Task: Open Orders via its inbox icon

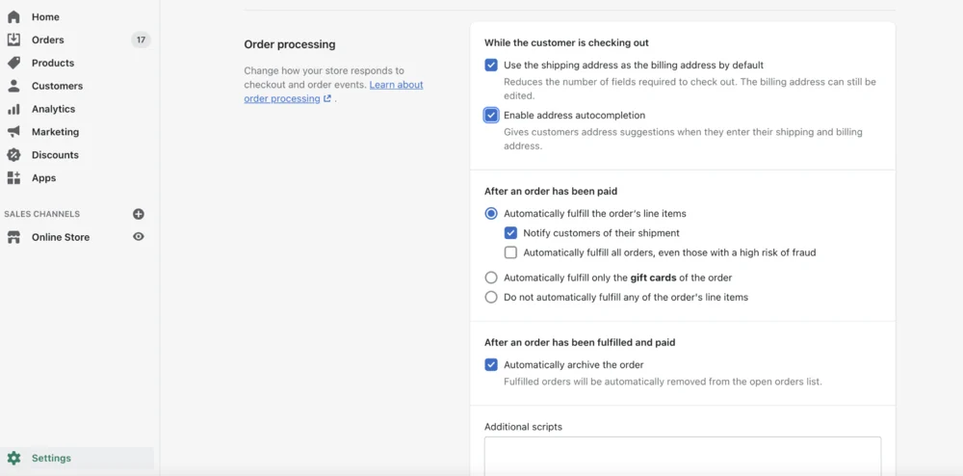Action: 13,40
